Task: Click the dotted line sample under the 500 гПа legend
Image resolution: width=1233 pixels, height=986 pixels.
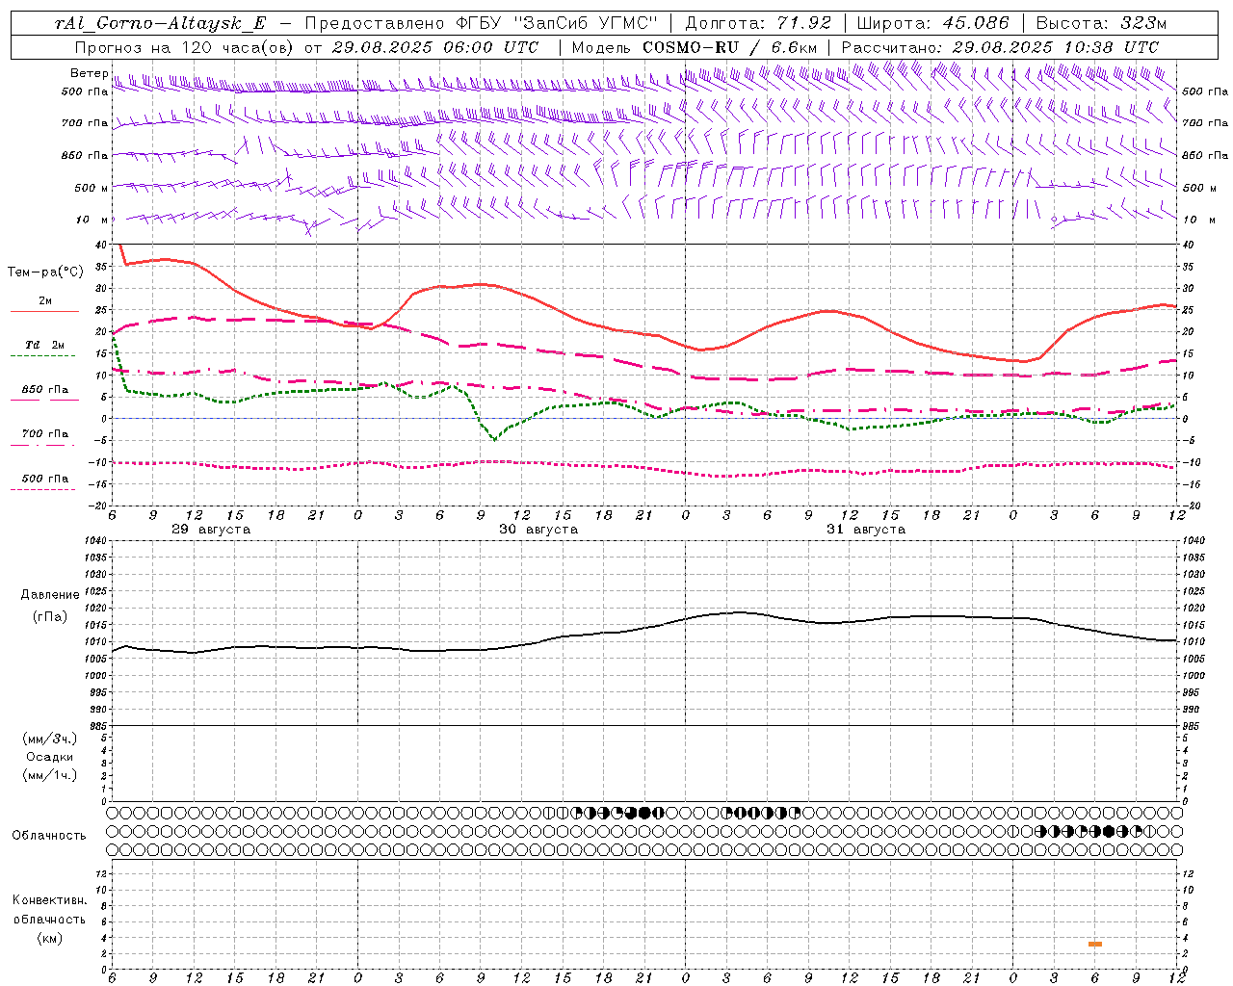Action: (43, 489)
